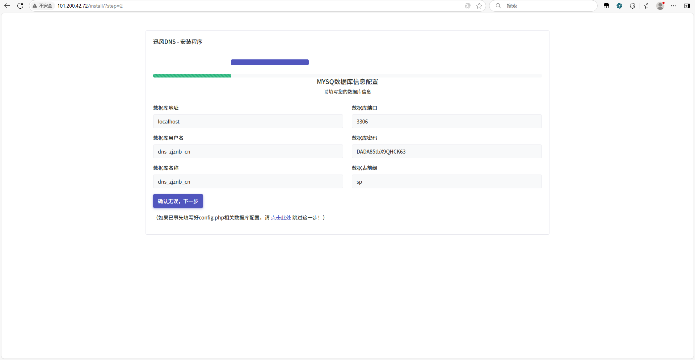Click the 不安全 security warning badge
This screenshot has width=695, height=360.
pos(43,6)
